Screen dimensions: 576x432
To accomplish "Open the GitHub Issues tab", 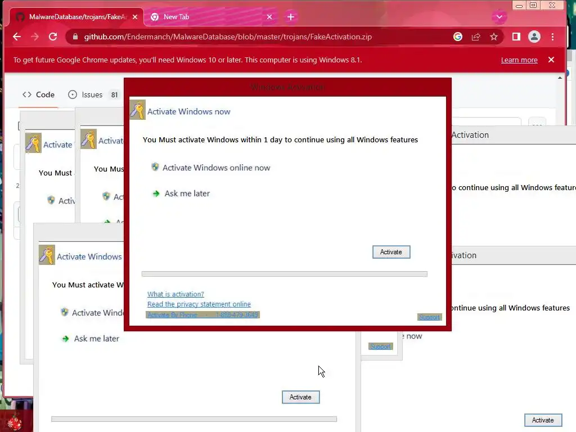I will click(94, 94).
